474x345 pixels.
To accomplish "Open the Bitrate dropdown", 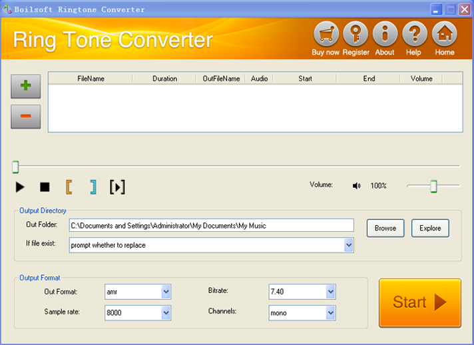I will click(302, 292).
